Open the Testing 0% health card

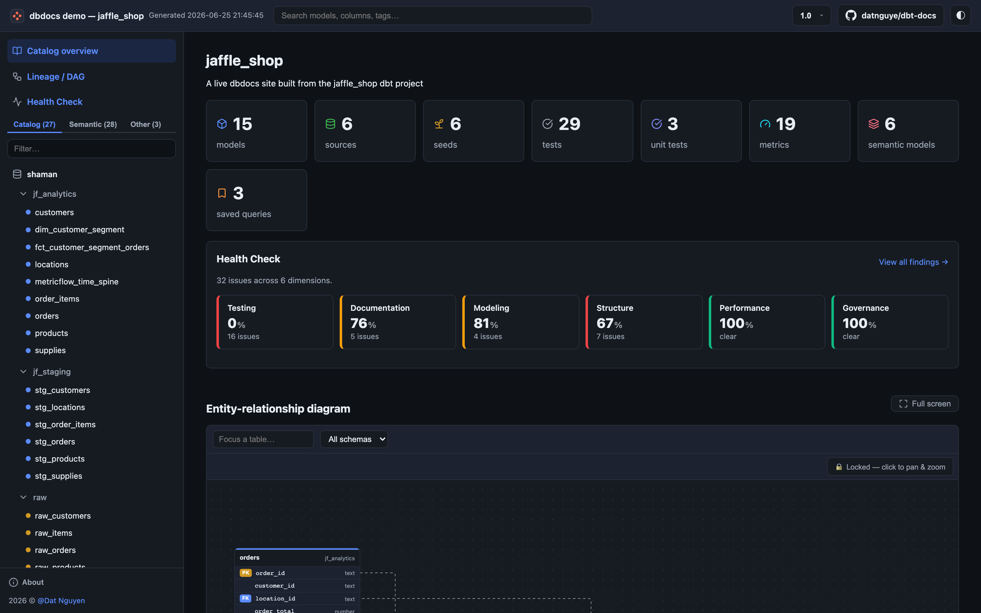(x=275, y=322)
